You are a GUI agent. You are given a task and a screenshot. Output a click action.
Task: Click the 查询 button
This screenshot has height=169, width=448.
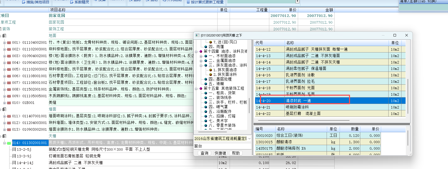click(x=204, y=153)
